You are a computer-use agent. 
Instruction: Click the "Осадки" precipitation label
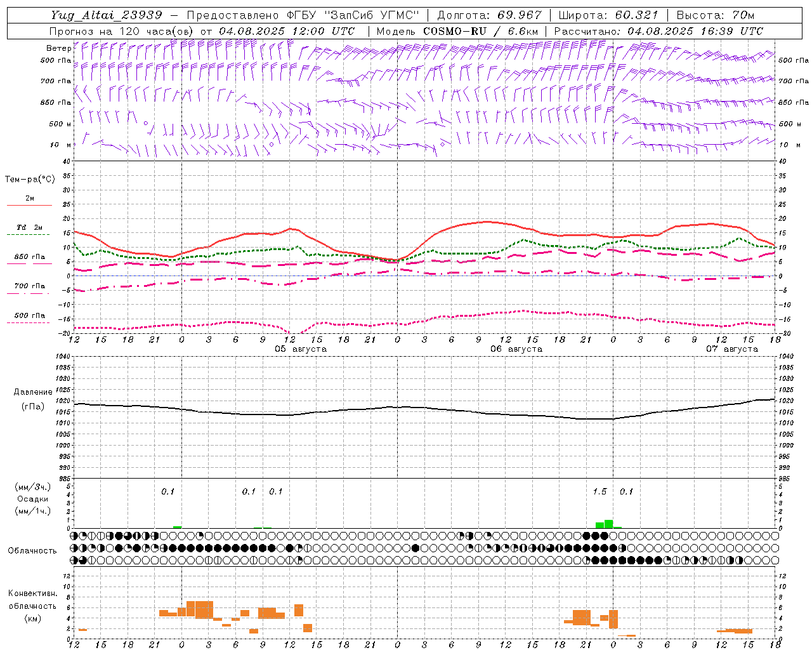point(33,499)
